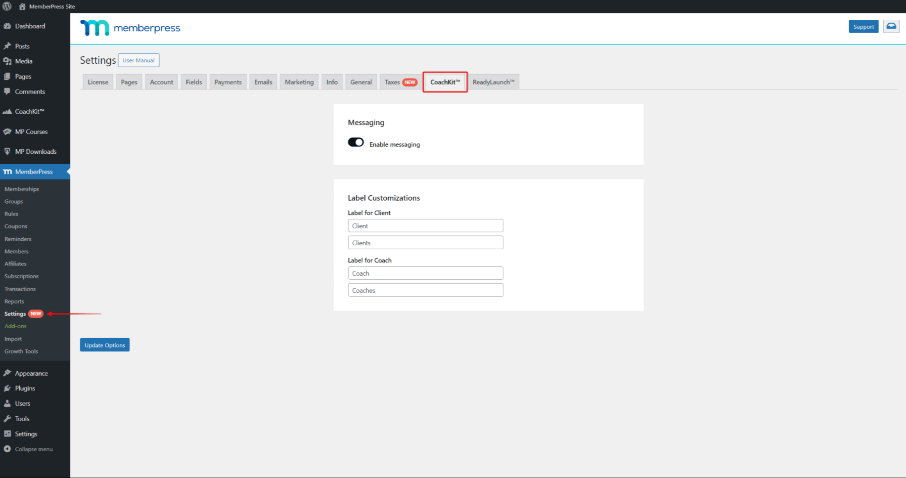The height and width of the screenshot is (478, 906).
Task: Open the User Manual
Action: click(138, 60)
